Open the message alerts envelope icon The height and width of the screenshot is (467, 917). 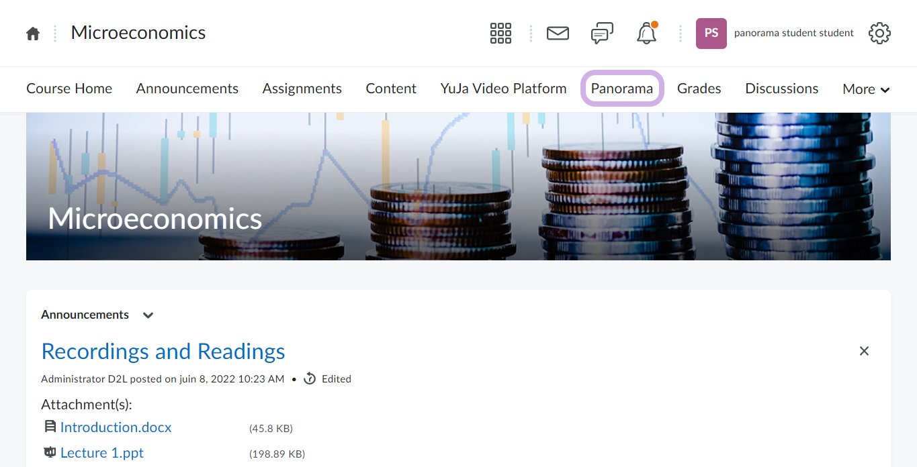[x=558, y=33]
